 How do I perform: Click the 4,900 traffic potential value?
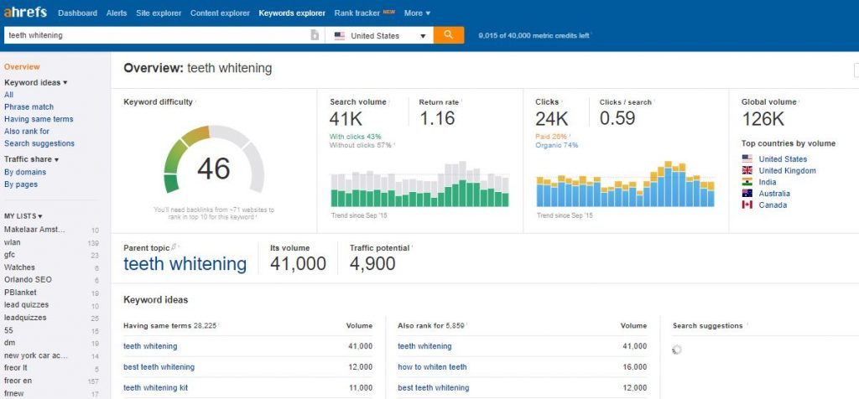[372, 264]
